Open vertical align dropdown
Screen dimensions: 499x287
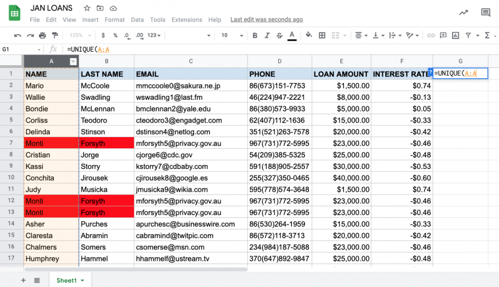click(379, 35)
